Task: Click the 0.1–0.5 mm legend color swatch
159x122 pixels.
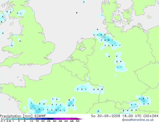Action: click(x=4, y=119)
